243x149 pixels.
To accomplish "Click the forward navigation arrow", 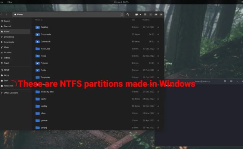I will coord(6,15).
